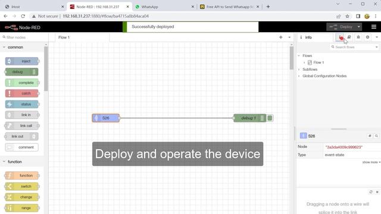This screenshot has width=381, height=214.
Task: Select the complete node in the palette
Action: pos(22,83)
